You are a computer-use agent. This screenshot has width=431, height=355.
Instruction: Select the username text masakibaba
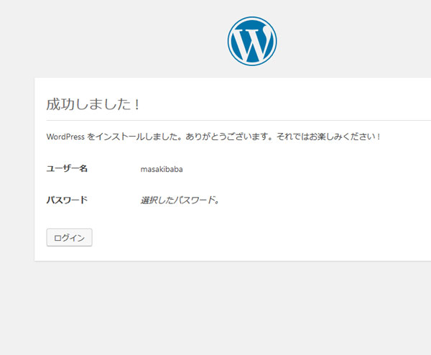162,169
